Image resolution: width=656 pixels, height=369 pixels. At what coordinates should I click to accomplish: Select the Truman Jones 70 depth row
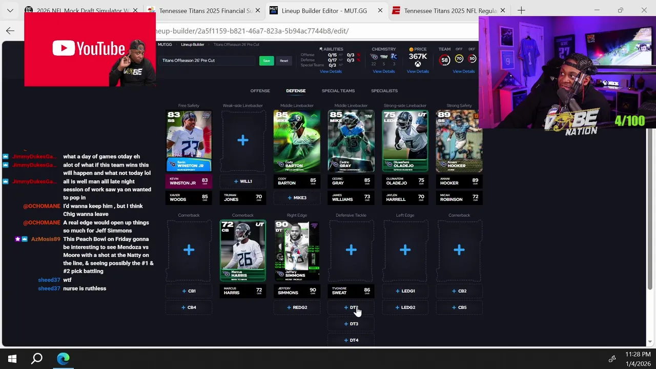[242, 198]
